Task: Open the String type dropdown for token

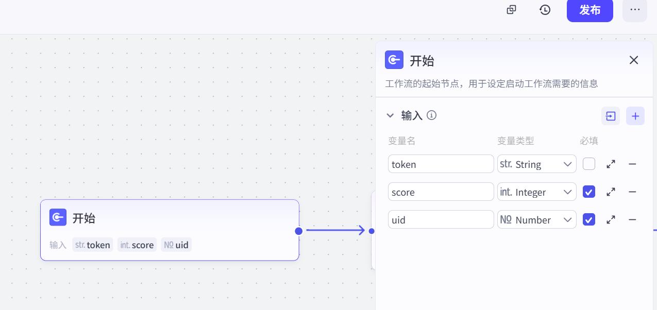Action: pos(536,164)
